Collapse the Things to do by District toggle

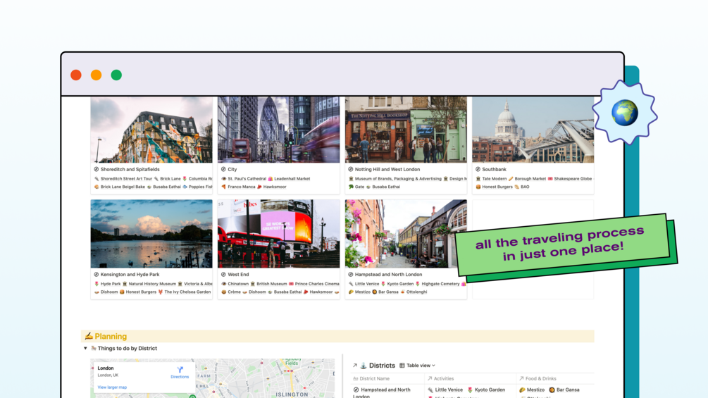tap(85, 349)
